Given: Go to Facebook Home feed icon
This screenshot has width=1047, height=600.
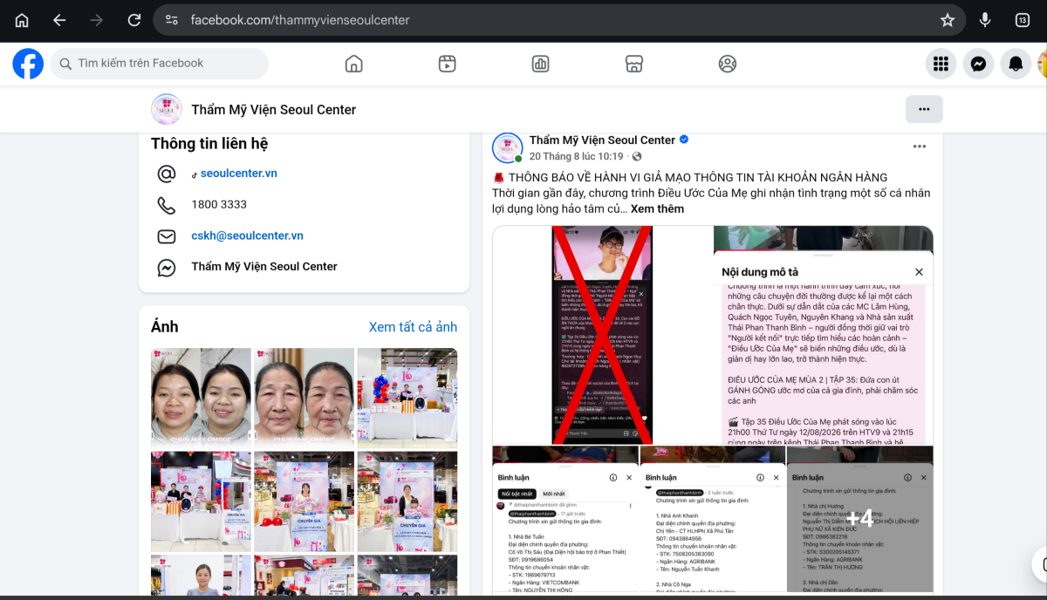Looking at the screenshot, I should (353, 64).
